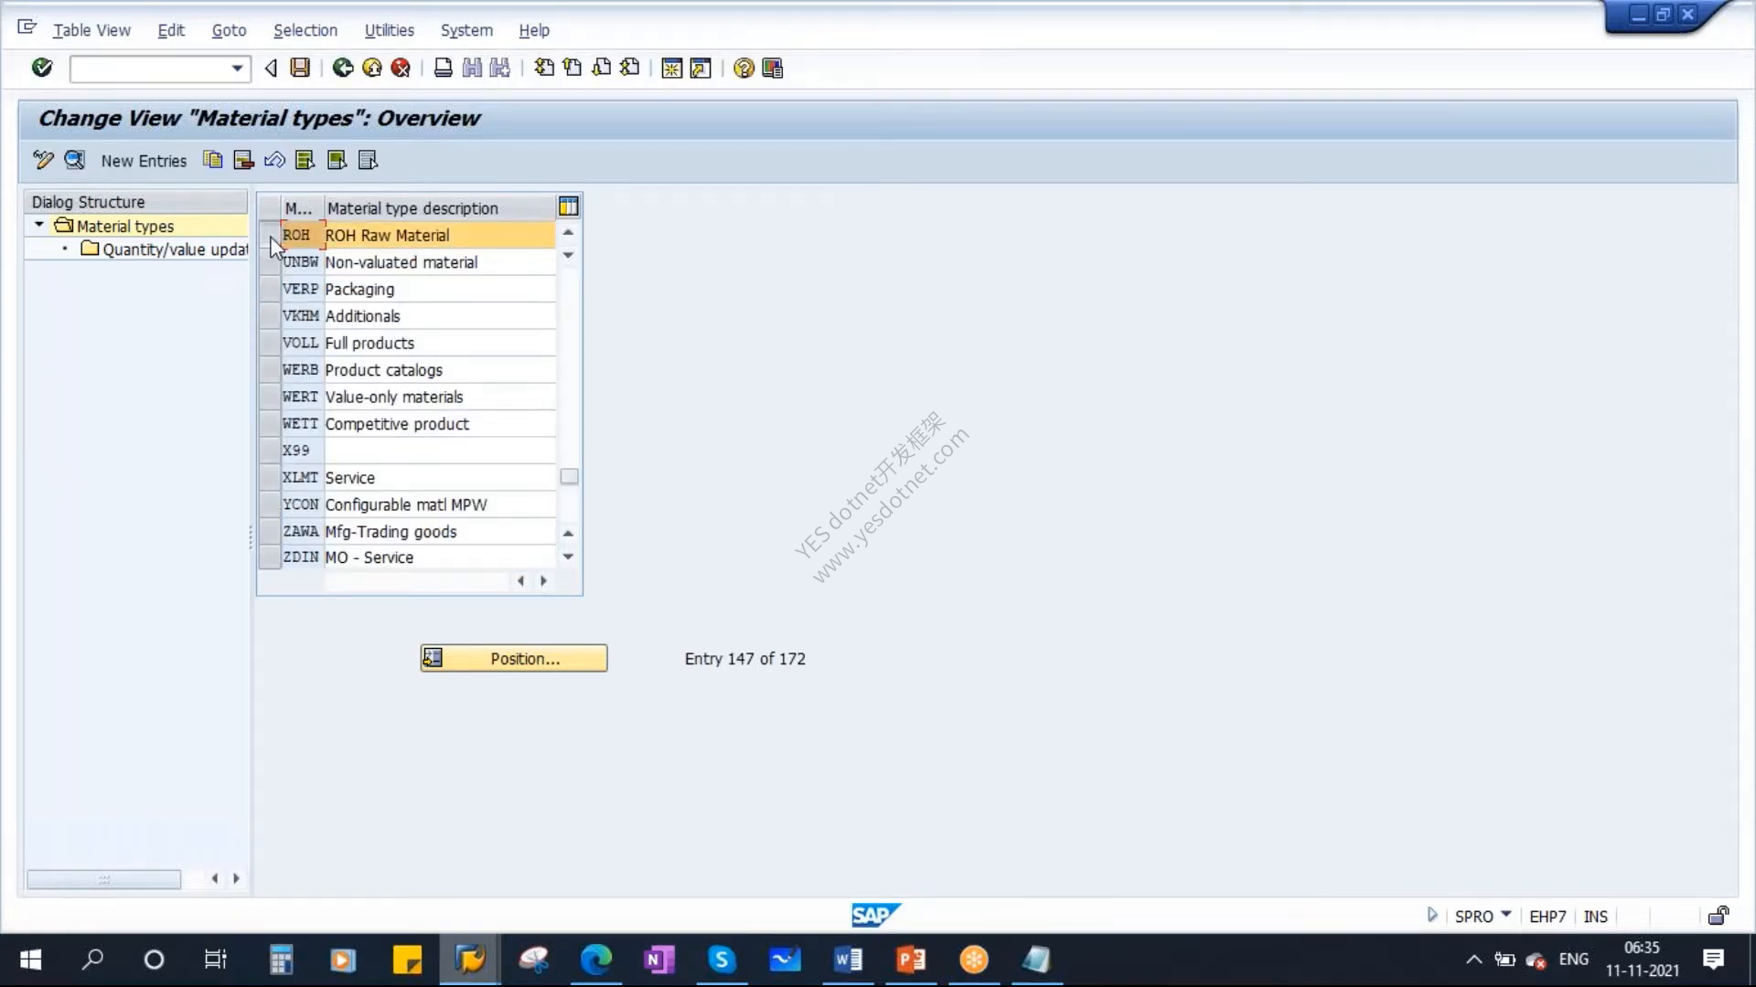Open Quantity/value updating folder in tree

click(165, 249)
